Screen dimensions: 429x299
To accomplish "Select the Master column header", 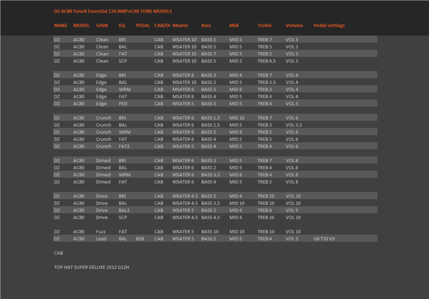I will click(x=180, y=26).
